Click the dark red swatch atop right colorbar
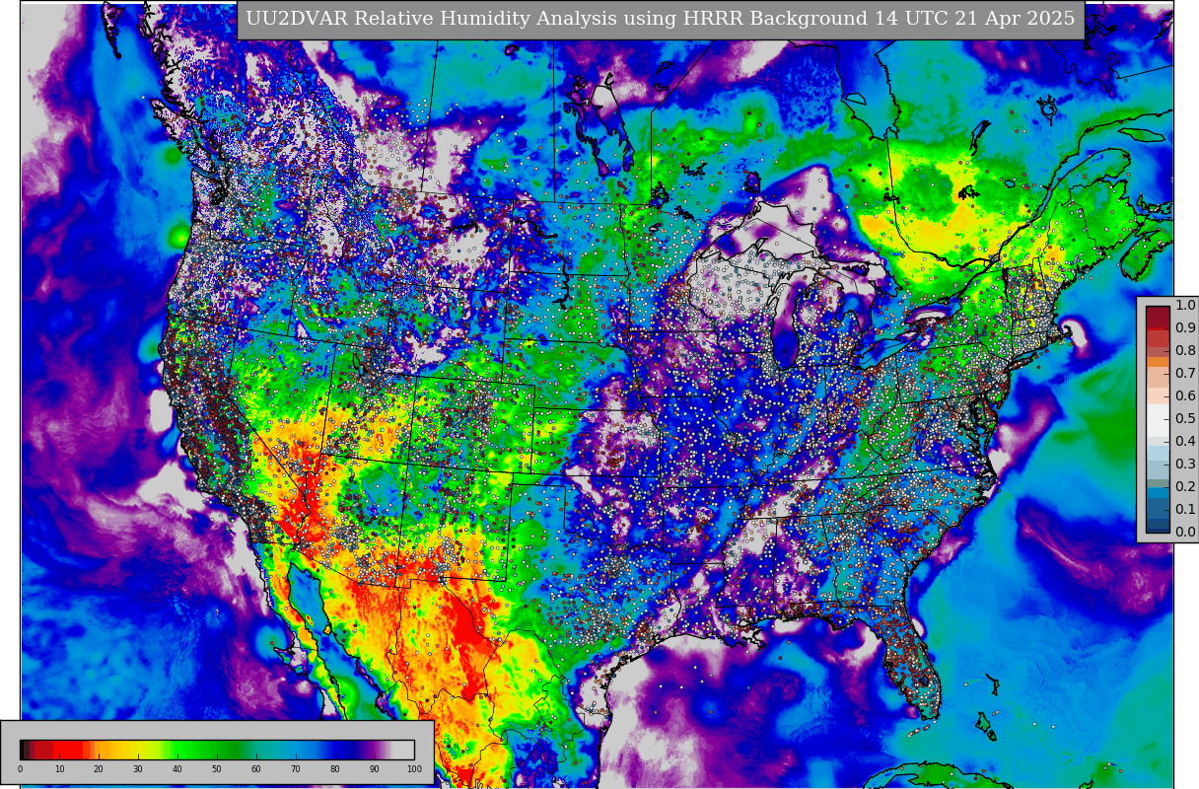The height and width of the screenshot is (789, 1199). [1158, 317]
